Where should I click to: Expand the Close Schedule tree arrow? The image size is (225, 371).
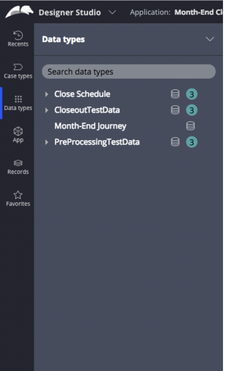click(x=47, y=94)
